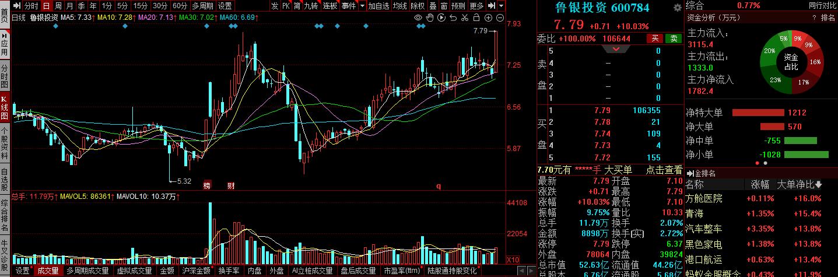This screenshot has width=838, height=277.
Task: Open the 自选股 watchlist sidebar tab
Action: (x=5, y=179)
